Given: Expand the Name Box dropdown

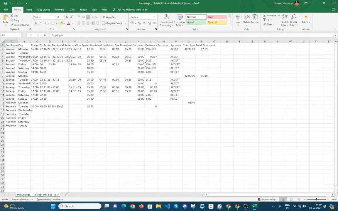Looking at the screenshot, I should click(x=19, y=35).
